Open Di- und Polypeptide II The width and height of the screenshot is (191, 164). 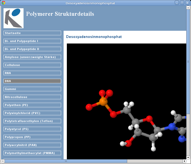(x=32, y=49)
